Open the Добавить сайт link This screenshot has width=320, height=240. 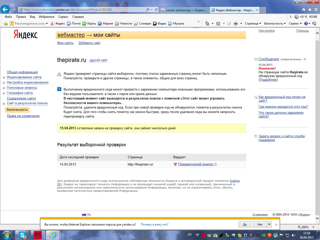tap(89, 43)
